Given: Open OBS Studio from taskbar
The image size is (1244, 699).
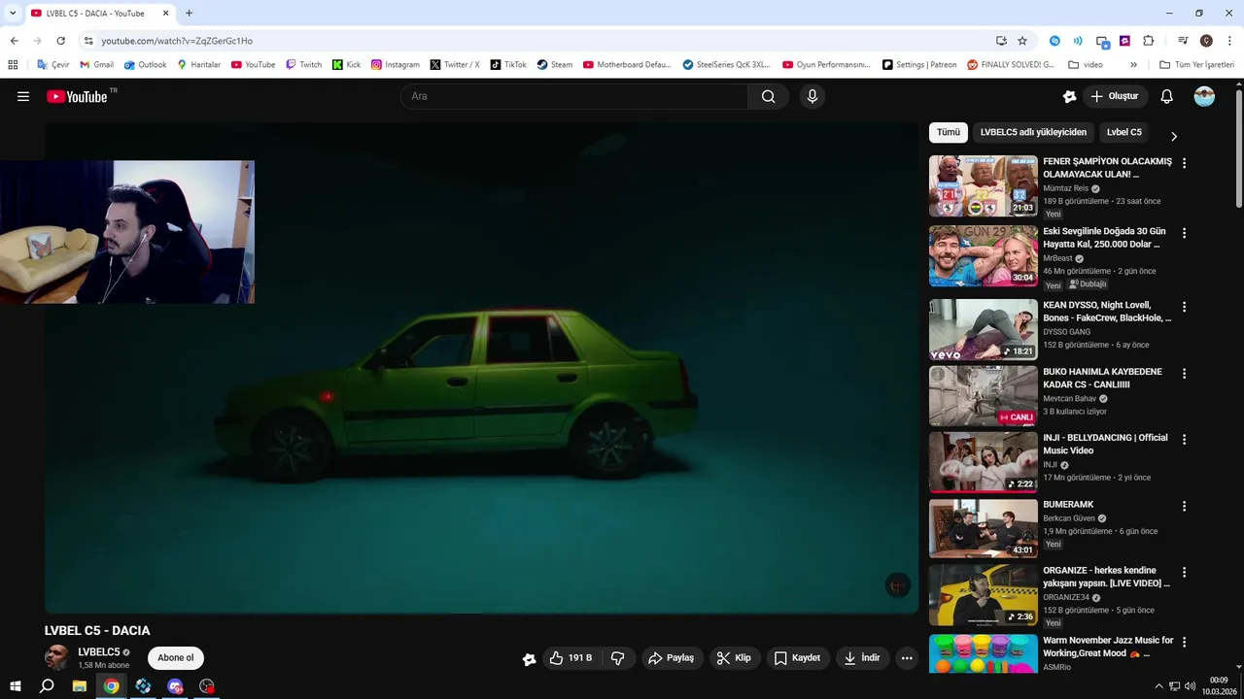Looking at the screenshot, I should pyautogui.click(x=207, y=686).
